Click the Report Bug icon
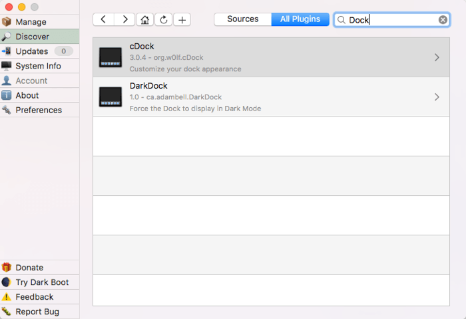The image size is (466, 319). point(6,311)
